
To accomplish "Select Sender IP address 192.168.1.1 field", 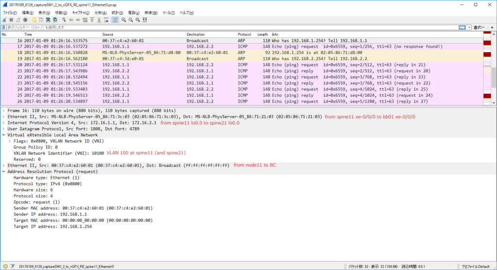I will [x=50, y=215].
